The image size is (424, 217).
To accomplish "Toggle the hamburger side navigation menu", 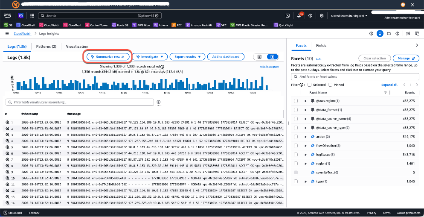I will coord(7,34).
